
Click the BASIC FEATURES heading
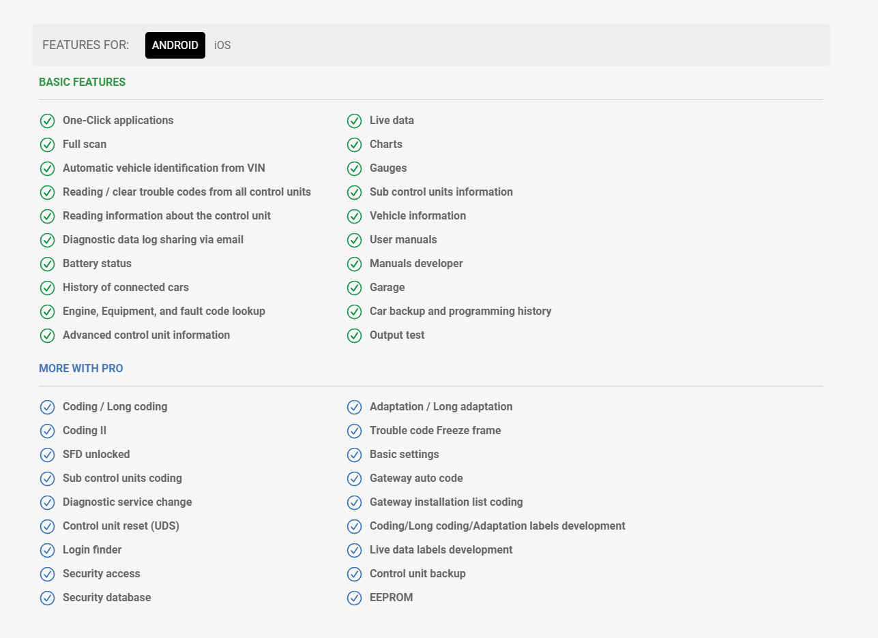pos(82,82)
